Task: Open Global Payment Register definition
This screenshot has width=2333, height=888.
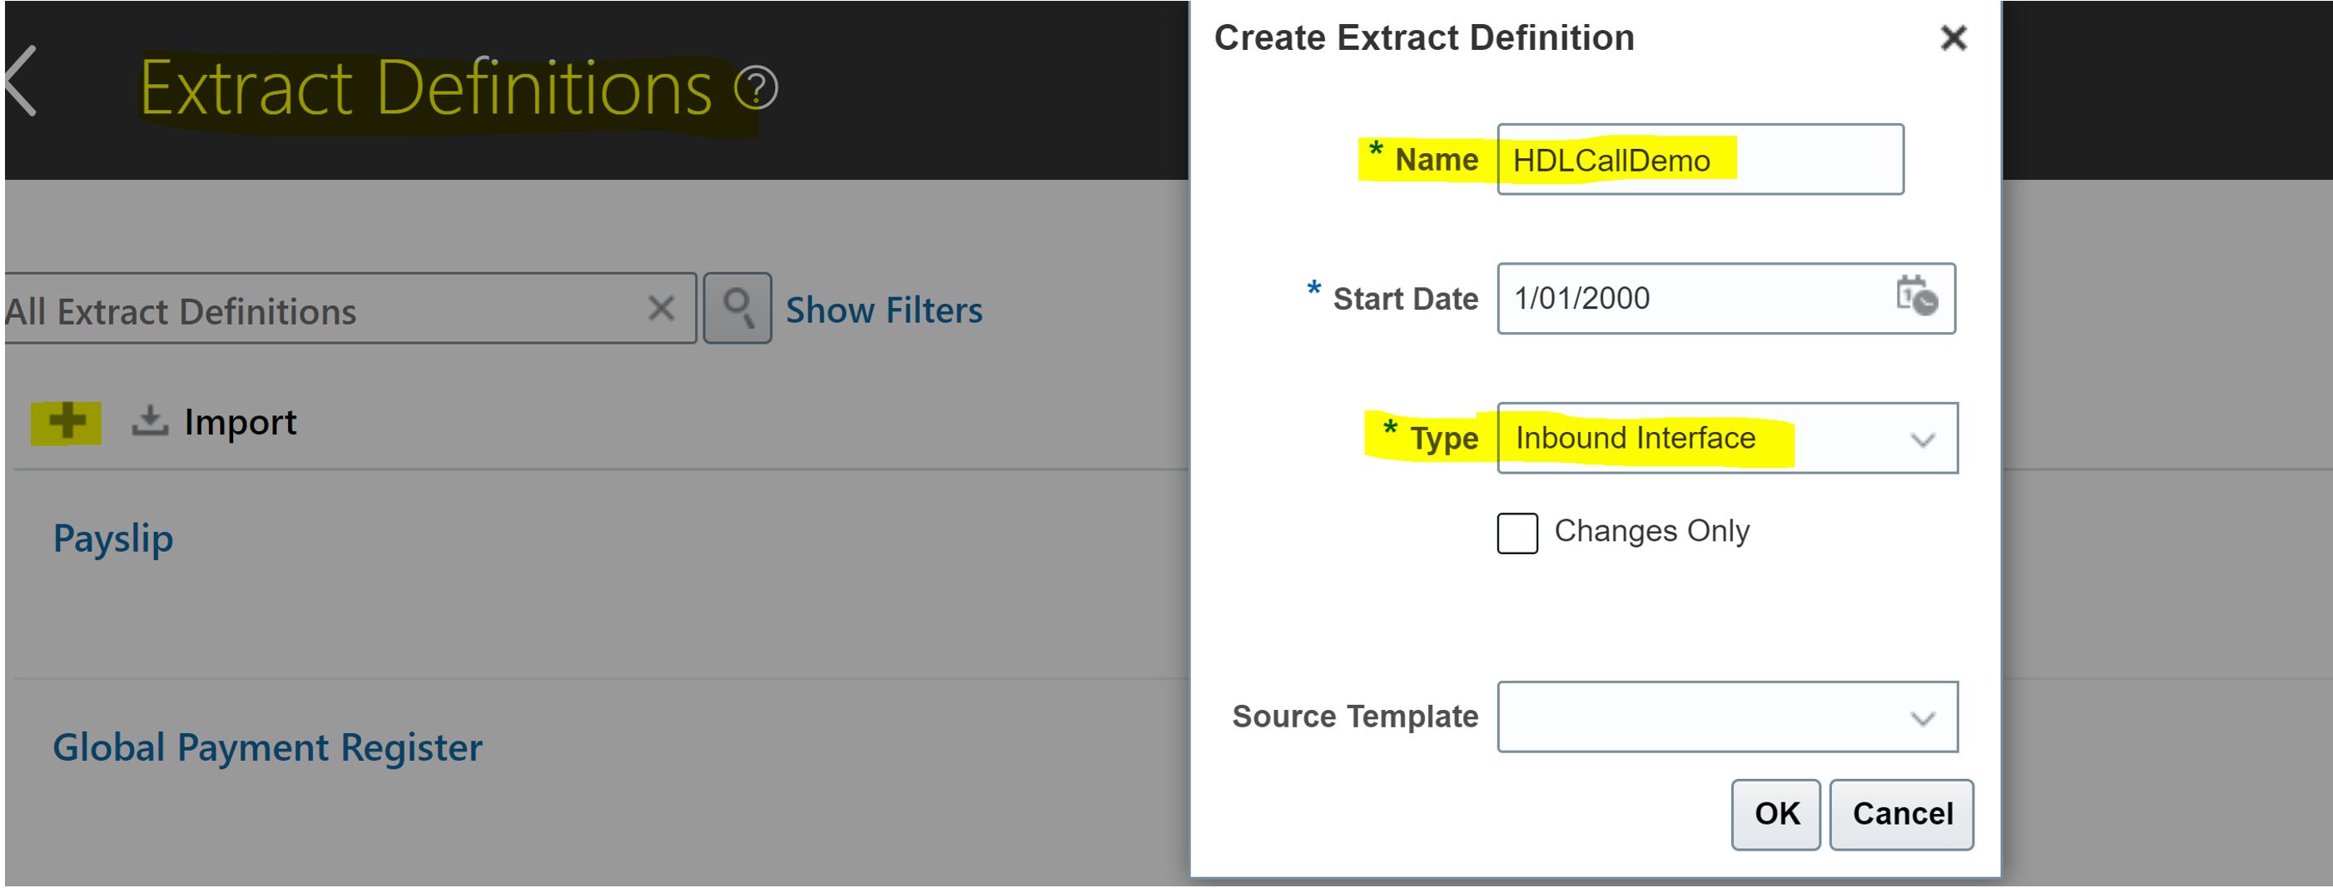Action: [267, 747]
